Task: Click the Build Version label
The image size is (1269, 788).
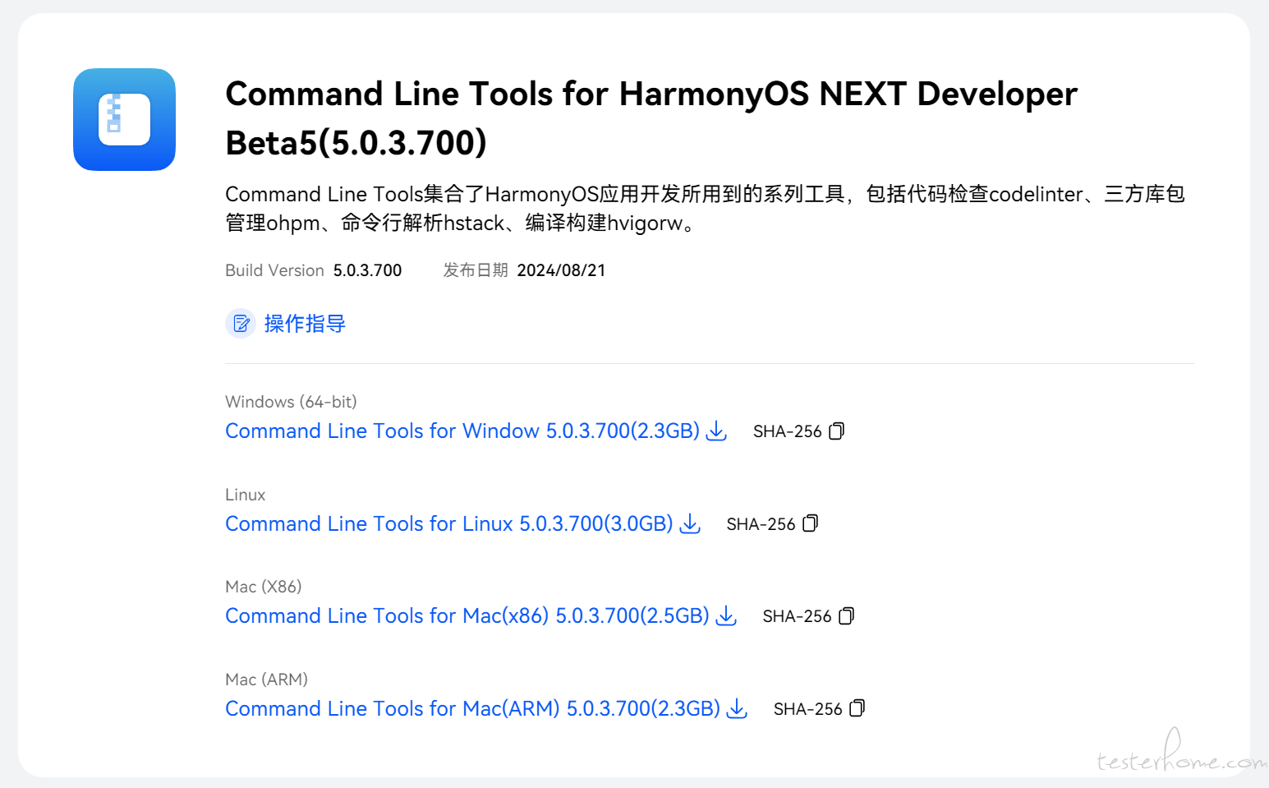Action: [x=274, y=270]
